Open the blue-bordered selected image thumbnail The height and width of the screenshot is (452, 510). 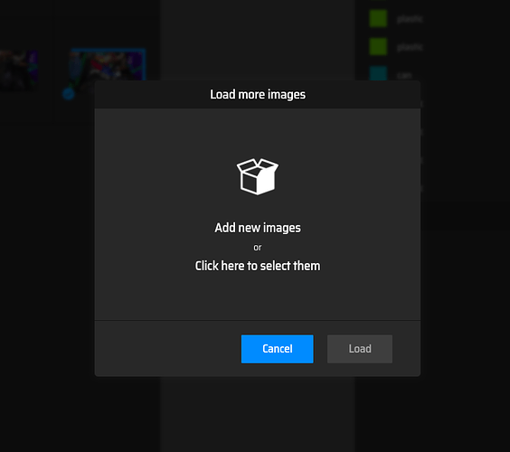(108, 65)
